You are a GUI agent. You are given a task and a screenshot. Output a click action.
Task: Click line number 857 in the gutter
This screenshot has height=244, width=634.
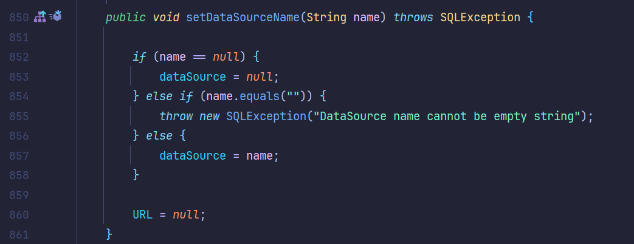tap(19, 155)
